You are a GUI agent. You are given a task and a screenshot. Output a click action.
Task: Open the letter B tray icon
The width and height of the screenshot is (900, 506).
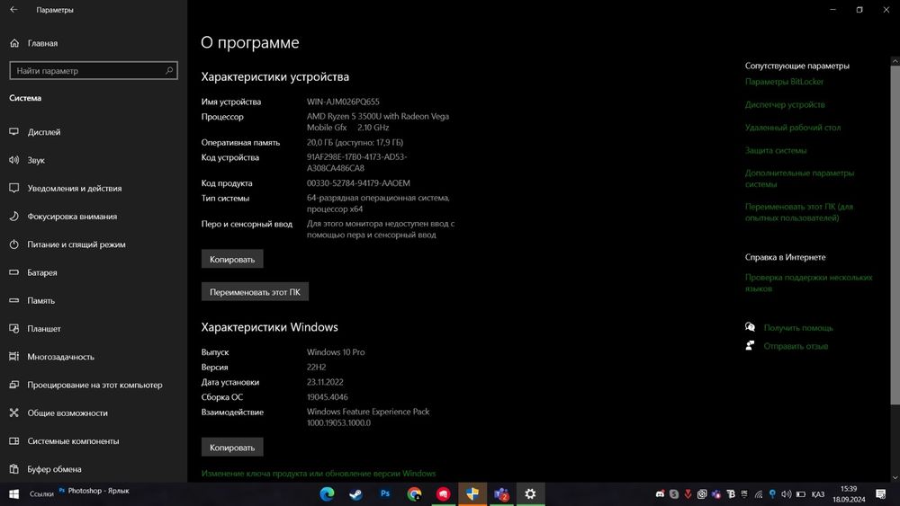coord(730,494)
